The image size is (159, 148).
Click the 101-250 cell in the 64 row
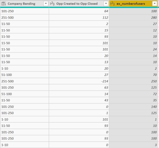coord(24,11)
